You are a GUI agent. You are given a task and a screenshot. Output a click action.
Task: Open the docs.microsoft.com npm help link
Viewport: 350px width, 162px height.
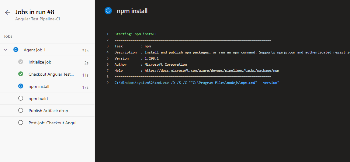click(x=212, y=71)
